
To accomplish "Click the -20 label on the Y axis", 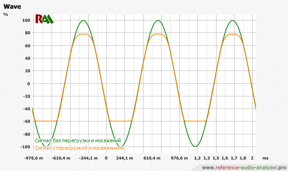I will tap(26, 96).
